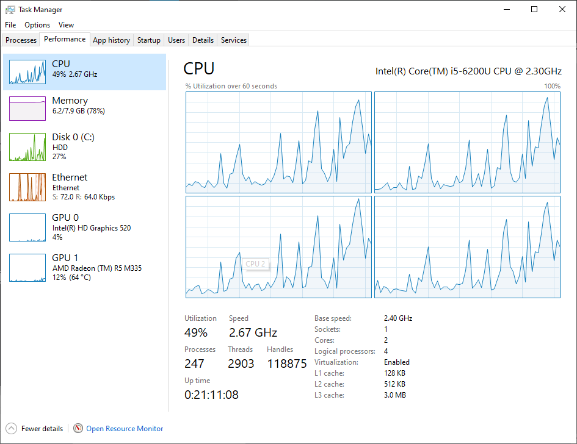This screenshot has height=444, width=577.
Task: Select GPU 0 Intel HD Graphics thumbnail
Action: [x=27, y=227]
